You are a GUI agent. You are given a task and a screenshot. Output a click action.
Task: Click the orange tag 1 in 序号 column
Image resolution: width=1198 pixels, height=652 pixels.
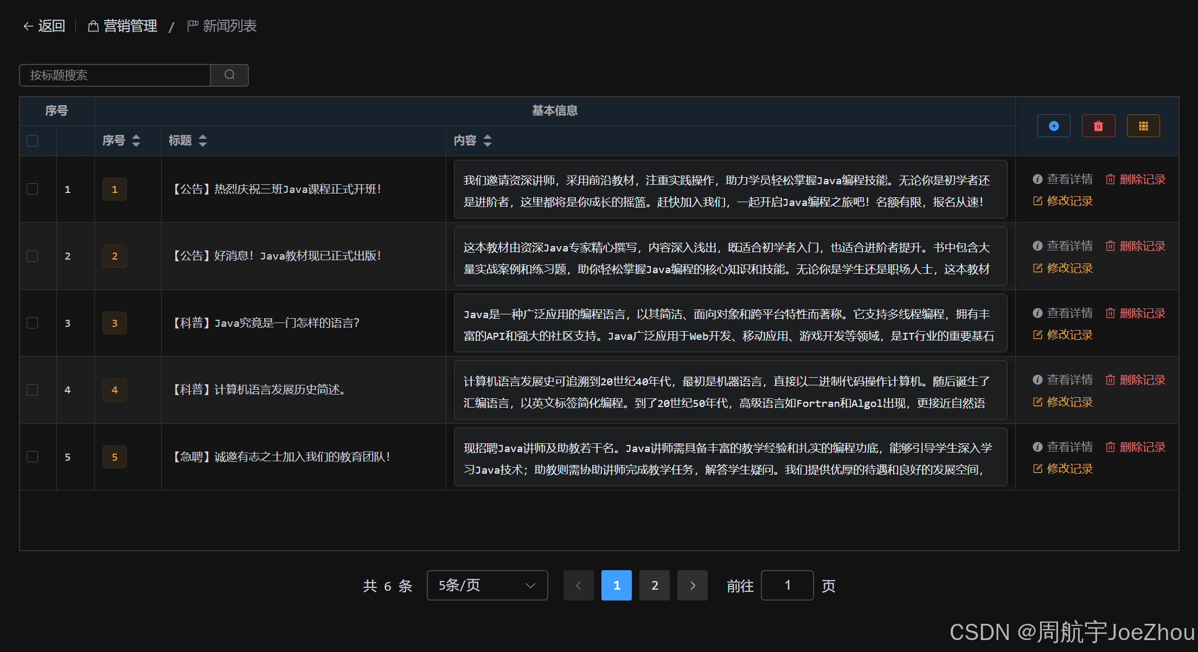(114, 189)
